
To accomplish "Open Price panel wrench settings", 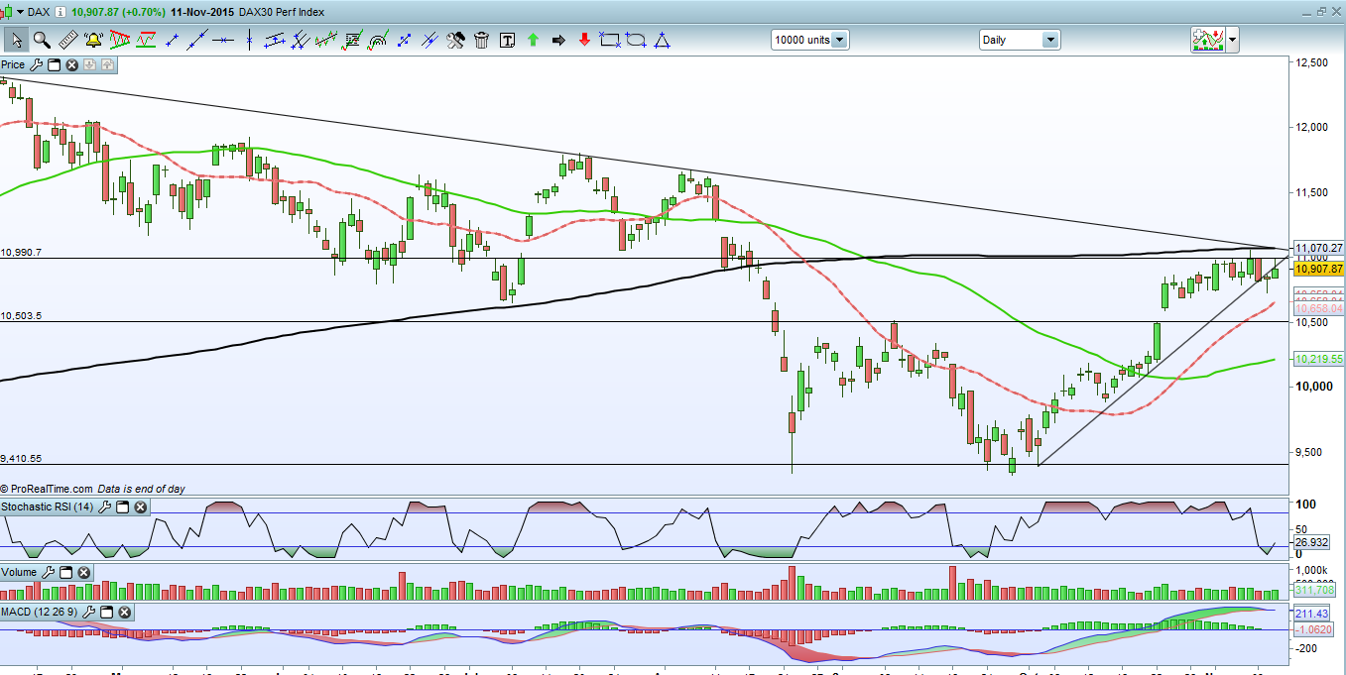I will click(x=37, y=65).
